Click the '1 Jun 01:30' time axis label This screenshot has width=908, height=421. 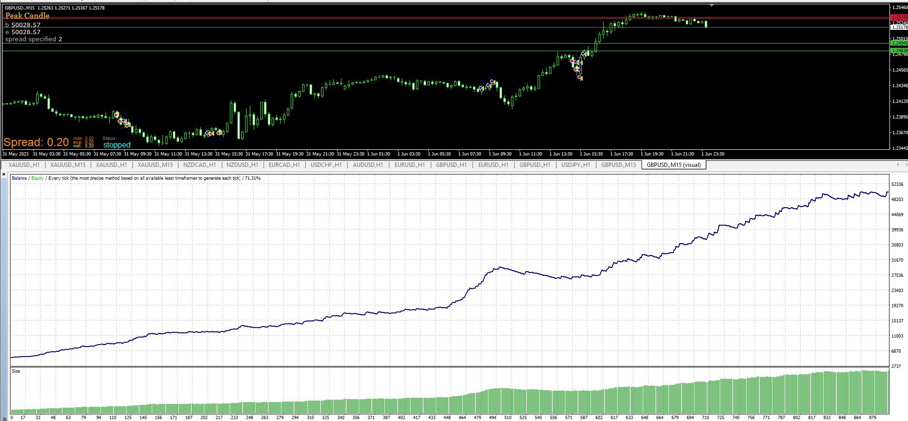[378, 154]
